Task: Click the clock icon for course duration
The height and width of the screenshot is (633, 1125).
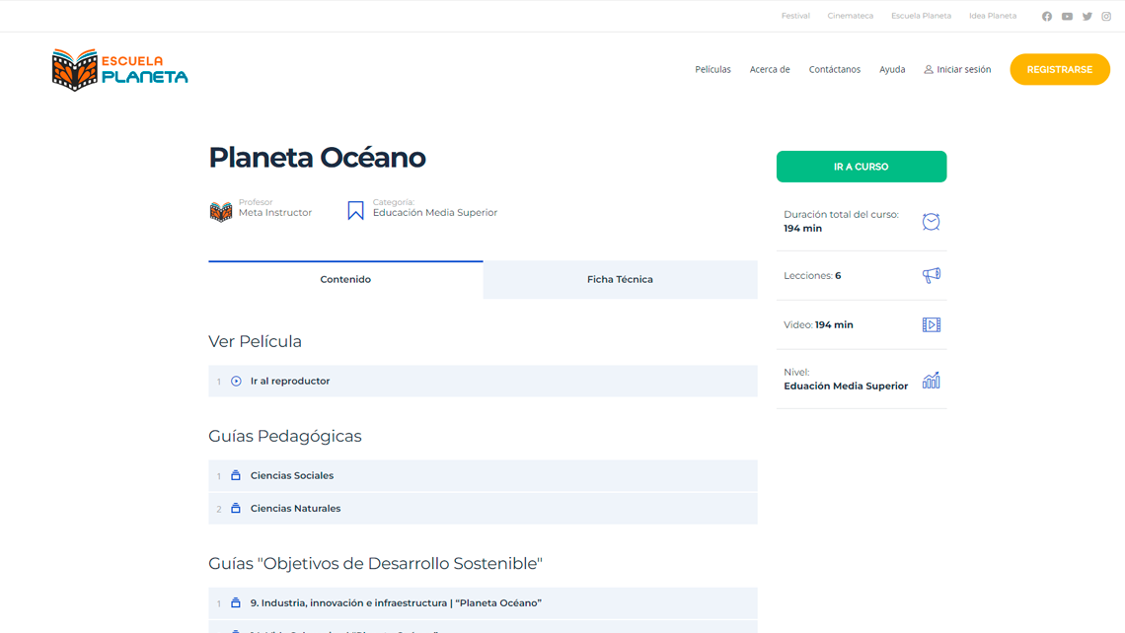Action: pyautogui.click(x=931, y=222)
